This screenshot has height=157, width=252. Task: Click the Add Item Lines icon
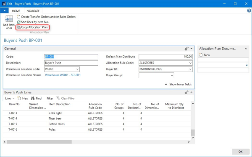(x=9, y=19)
